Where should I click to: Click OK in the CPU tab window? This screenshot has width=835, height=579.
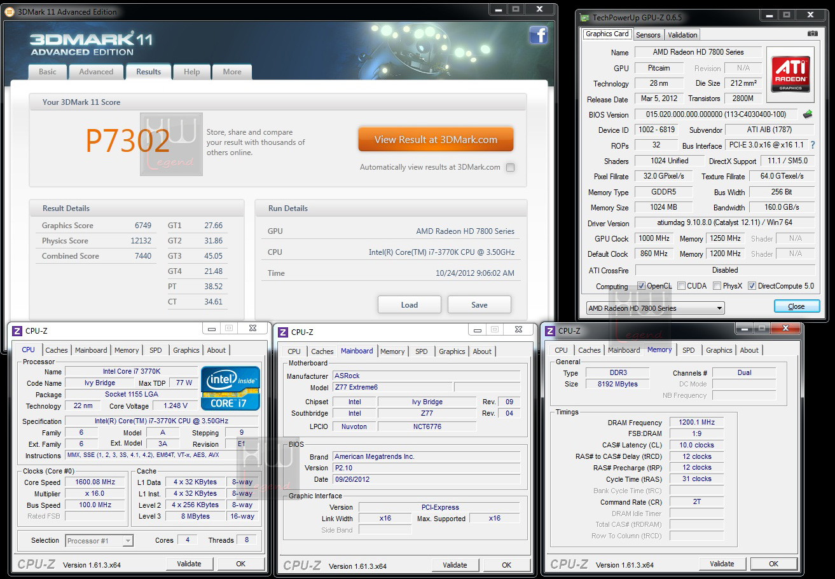(x=241, y=564)
